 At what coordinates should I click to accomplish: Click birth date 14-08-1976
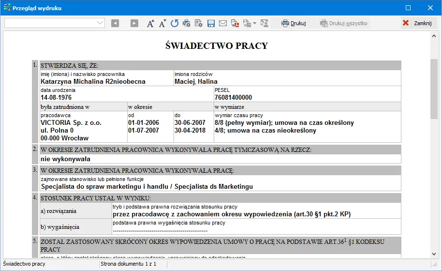point(56,98)
